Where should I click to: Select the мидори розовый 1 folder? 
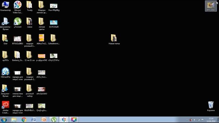(30, 40)
